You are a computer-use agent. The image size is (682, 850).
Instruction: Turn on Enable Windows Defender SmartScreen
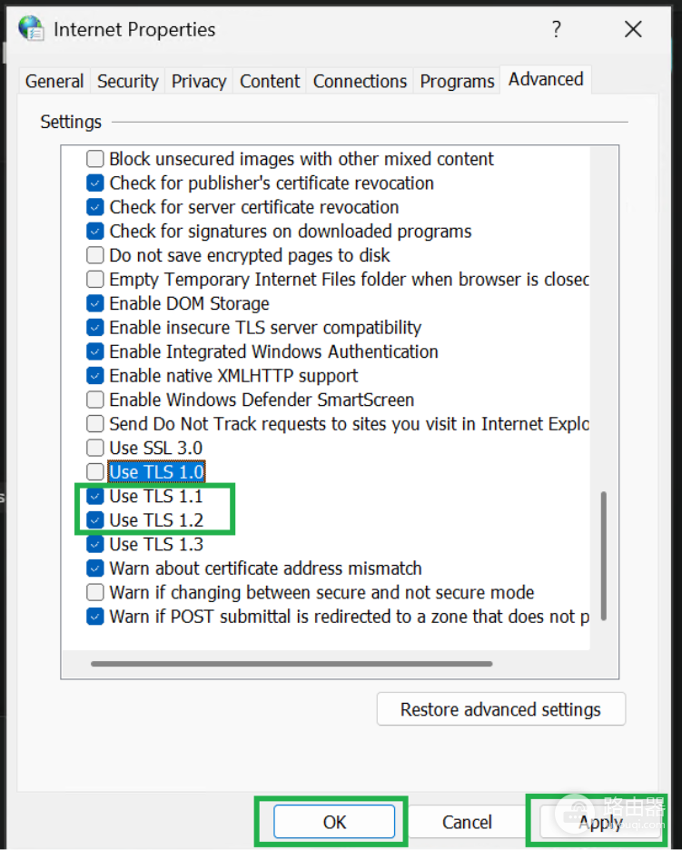click(x=94, y=400)
